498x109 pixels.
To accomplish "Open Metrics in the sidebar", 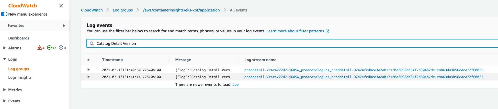I will pos(15,90).
